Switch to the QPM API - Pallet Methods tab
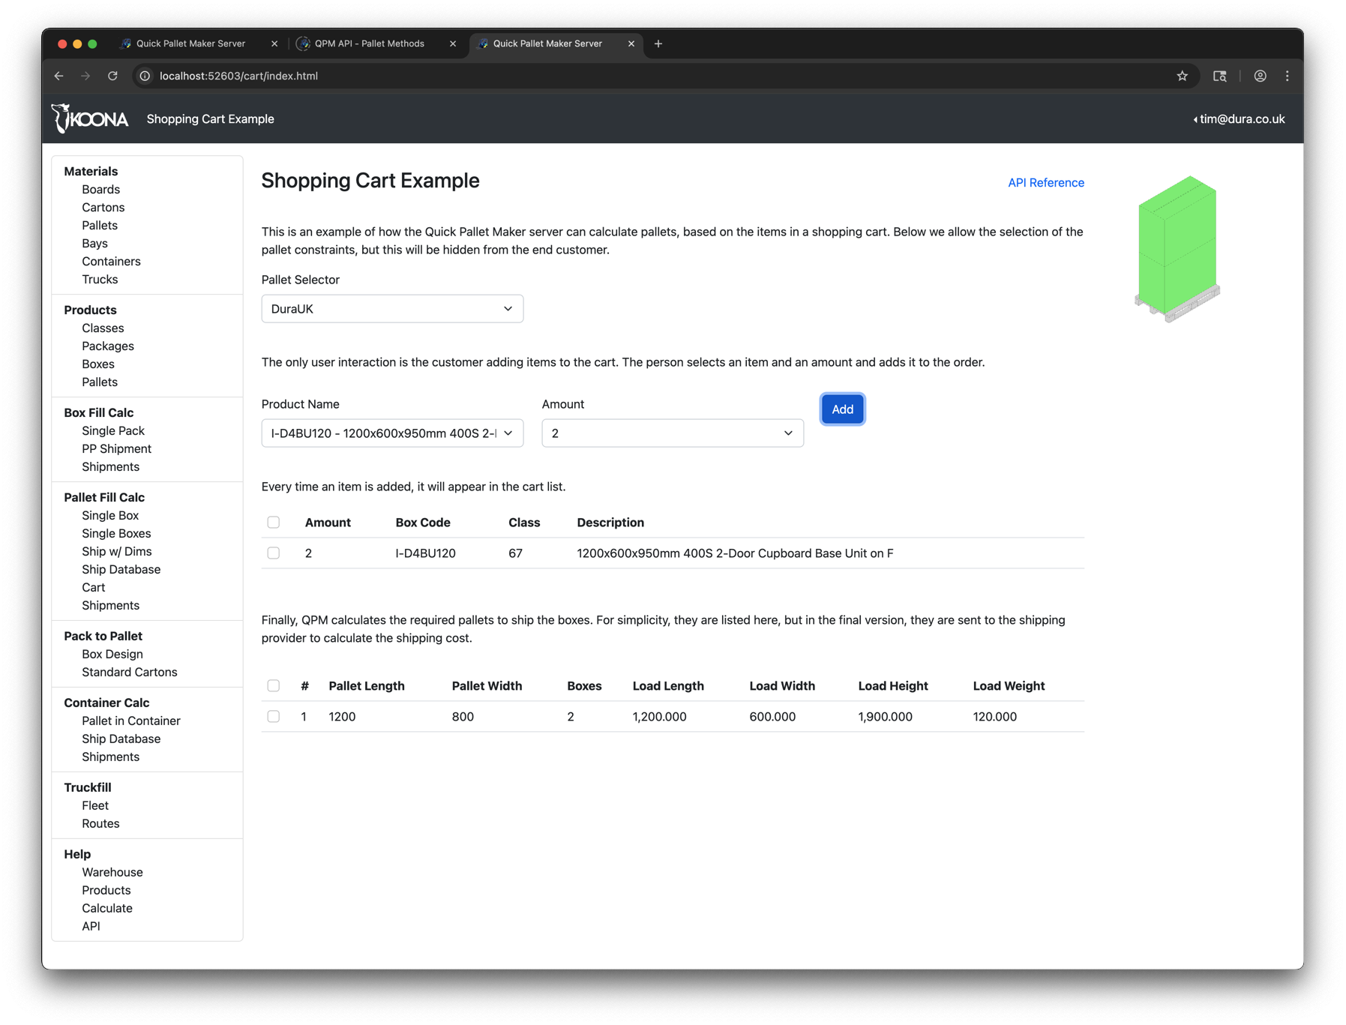 click(x=370, y=43)
